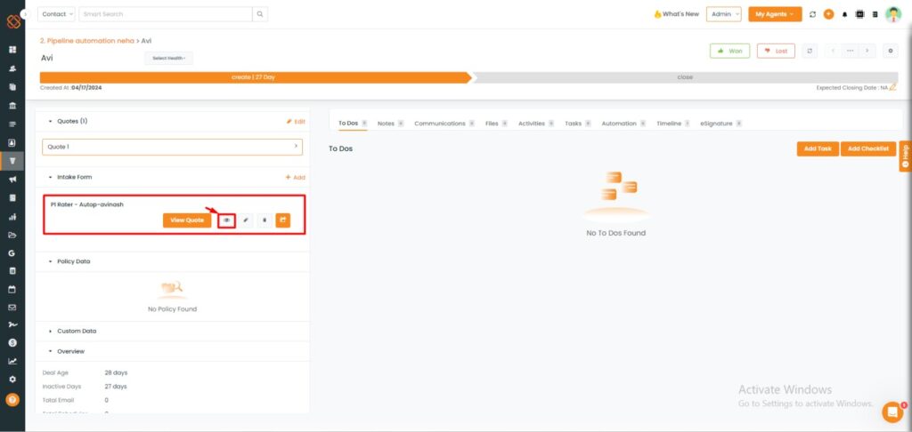Open the Pipeline automation neha breadcrumb
The height and width of the screenshot is (432, 912).
(x=86, y=41)
